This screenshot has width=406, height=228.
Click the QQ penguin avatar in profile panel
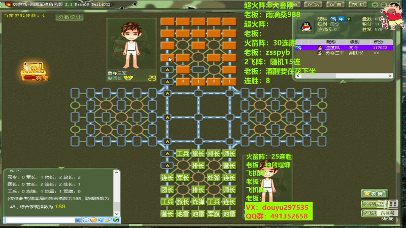306,26
